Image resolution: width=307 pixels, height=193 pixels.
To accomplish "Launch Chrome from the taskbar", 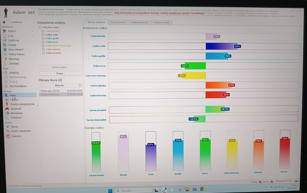I will coord(202,189).
